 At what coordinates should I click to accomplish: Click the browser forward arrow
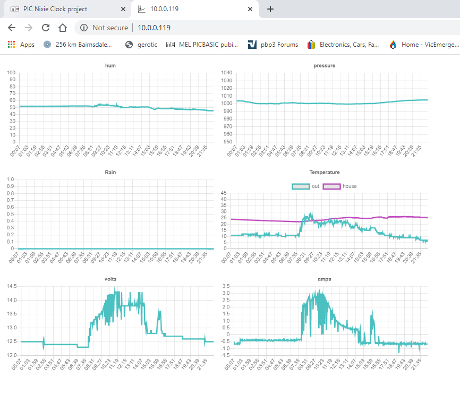pyautogui.click(x=29, y=28)
